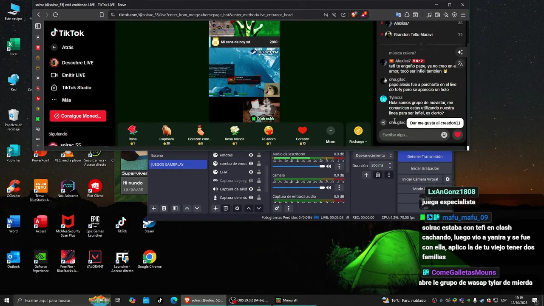The height and width of the screenshot is (306, 544).
Task: Move the scene down
Action: click(197, 208)
